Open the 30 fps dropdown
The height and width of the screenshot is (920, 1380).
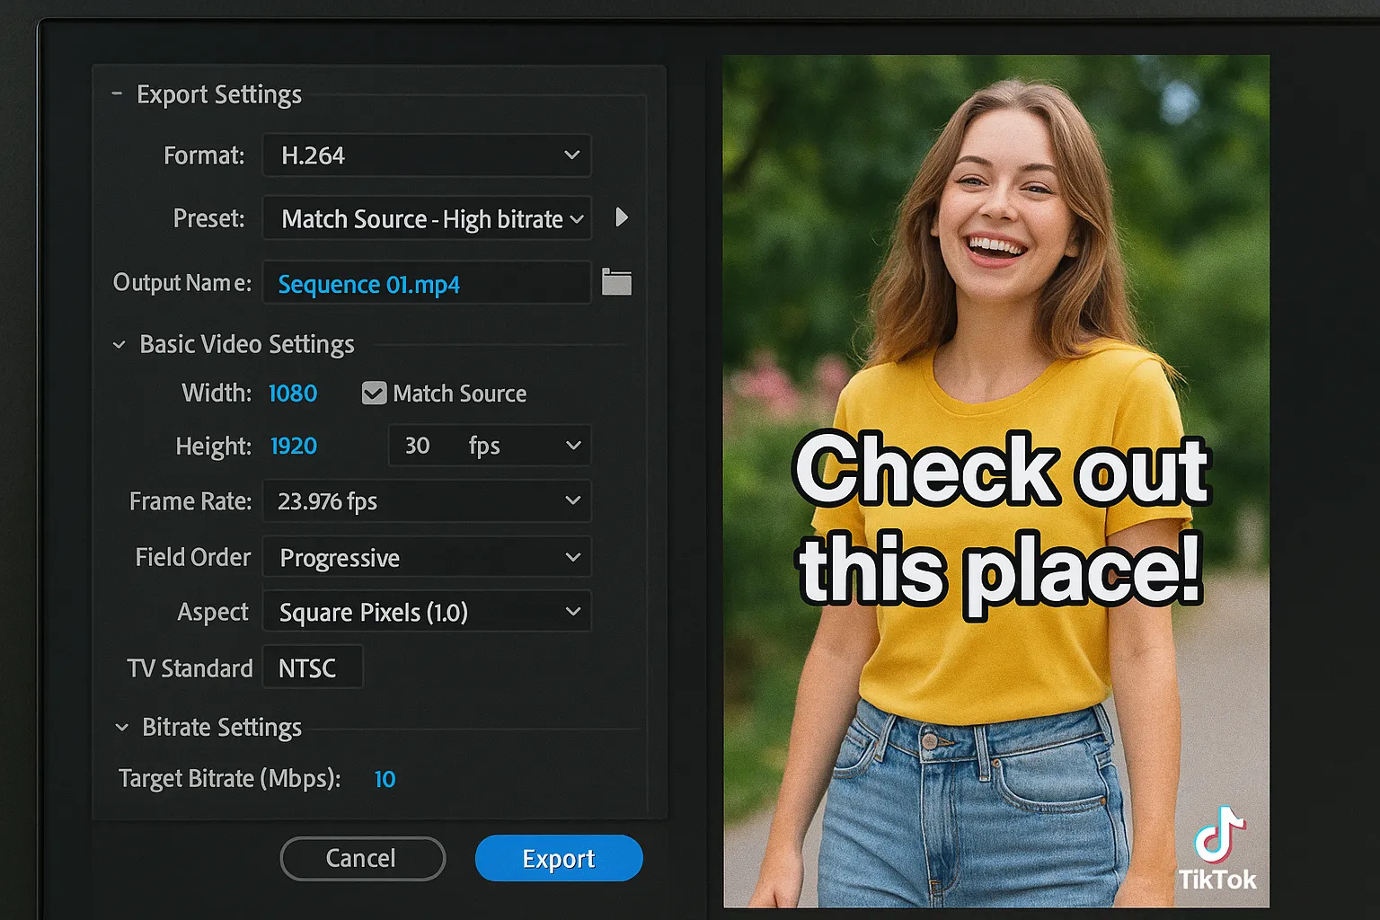click(490, 446)
